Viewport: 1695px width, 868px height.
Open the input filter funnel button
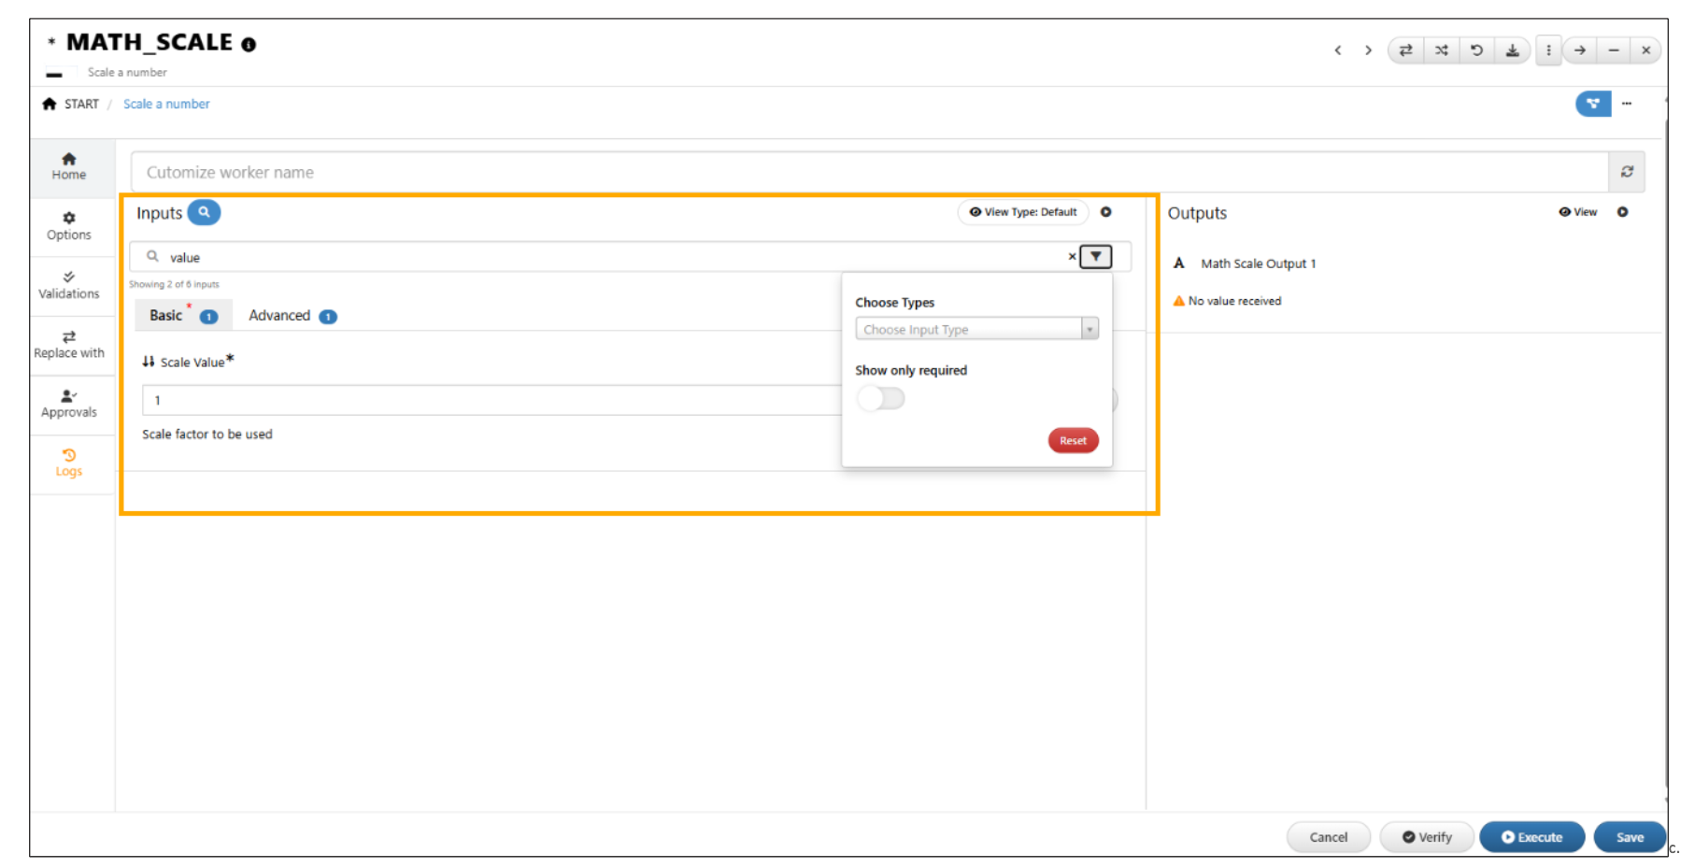pyautogui.click(x=1095, y=257)
